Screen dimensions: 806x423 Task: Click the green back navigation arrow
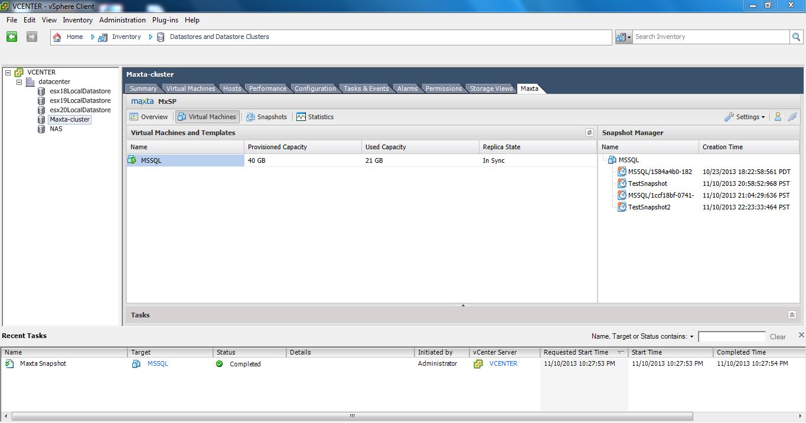coord(12,37)
